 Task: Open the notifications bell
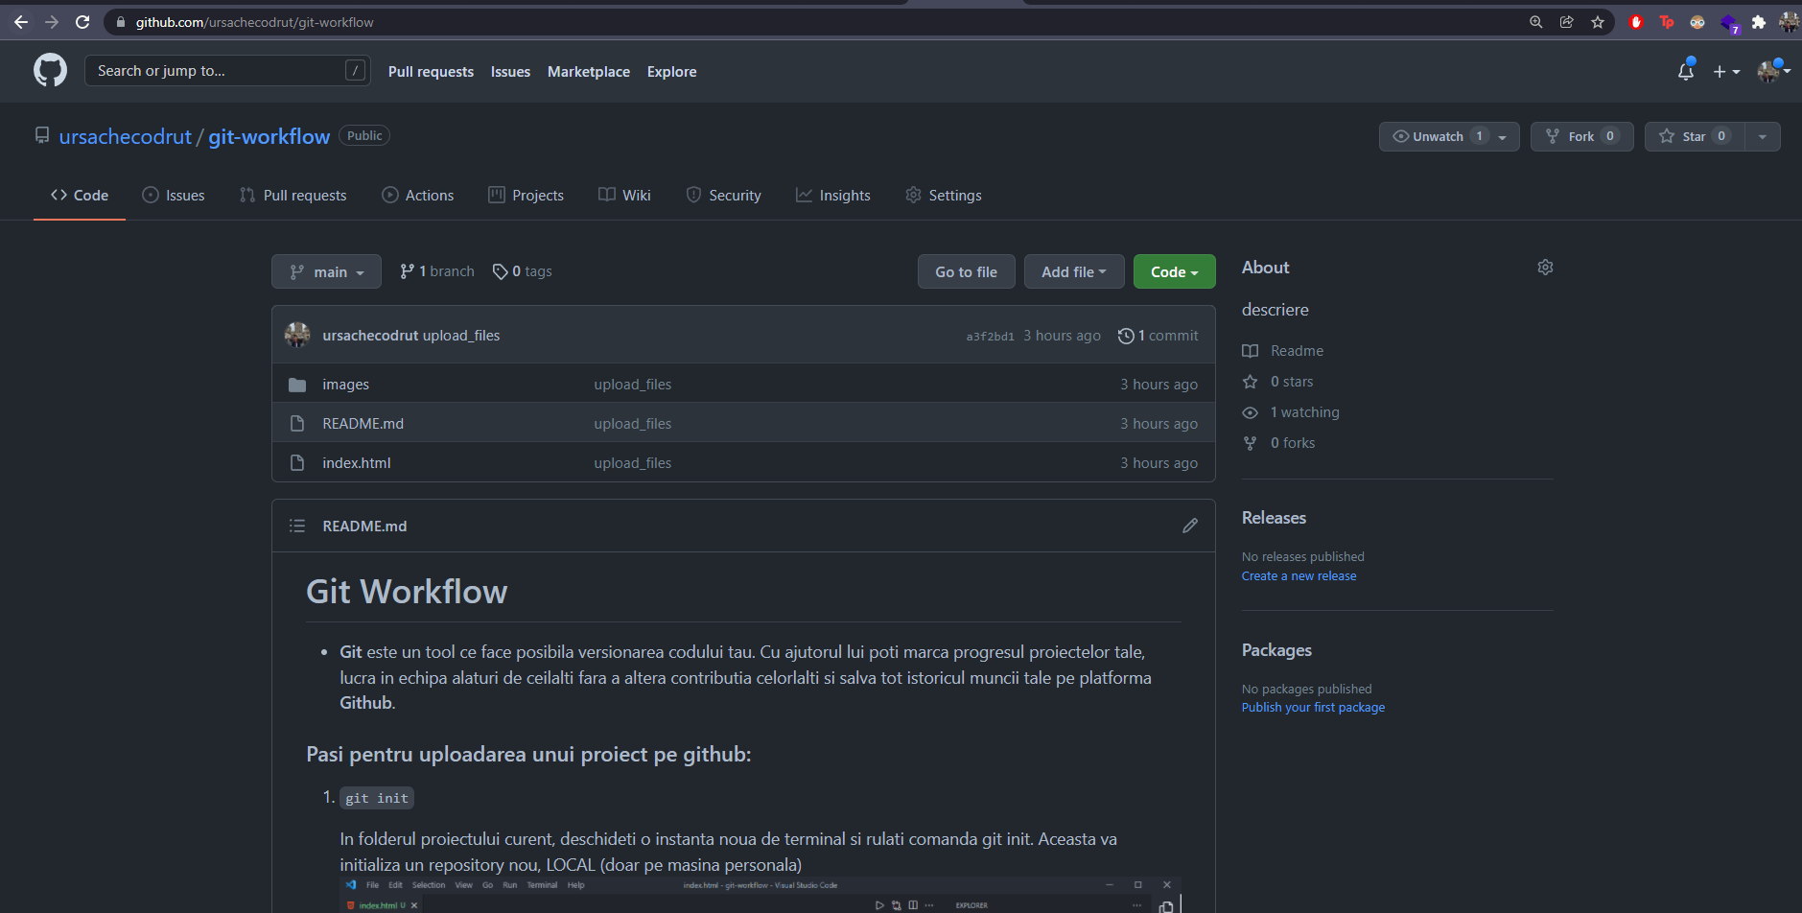pyautogui.click(x=1686, y=71)
